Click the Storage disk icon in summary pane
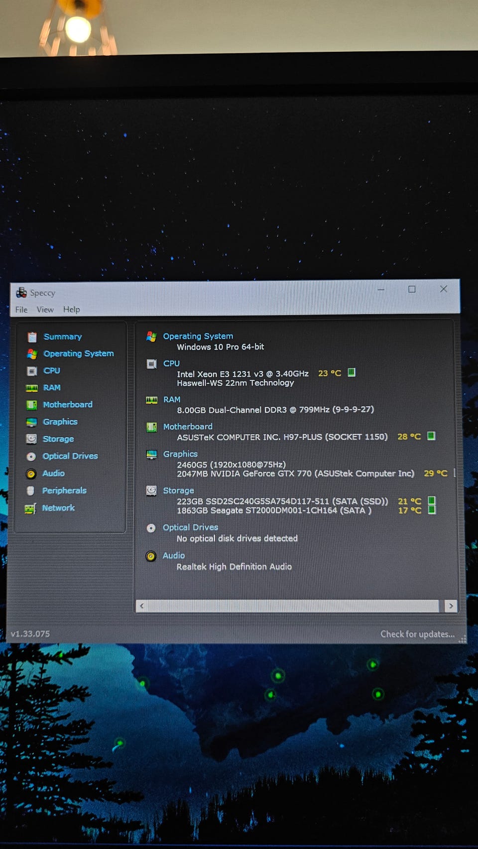The width and height of the screenshot is (478, 849). (151, 491)
